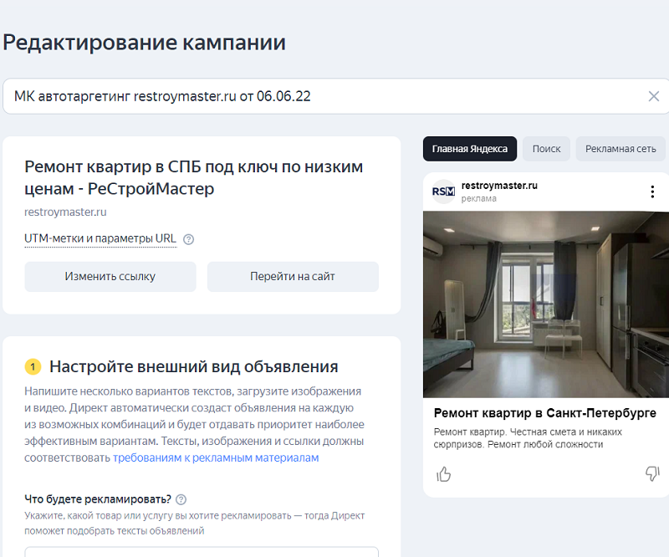The height and width of the screenshot is (557, 669).
Task: Click the Перейти на сайт button
Action: pyautogui.click(x=293, y=277)
